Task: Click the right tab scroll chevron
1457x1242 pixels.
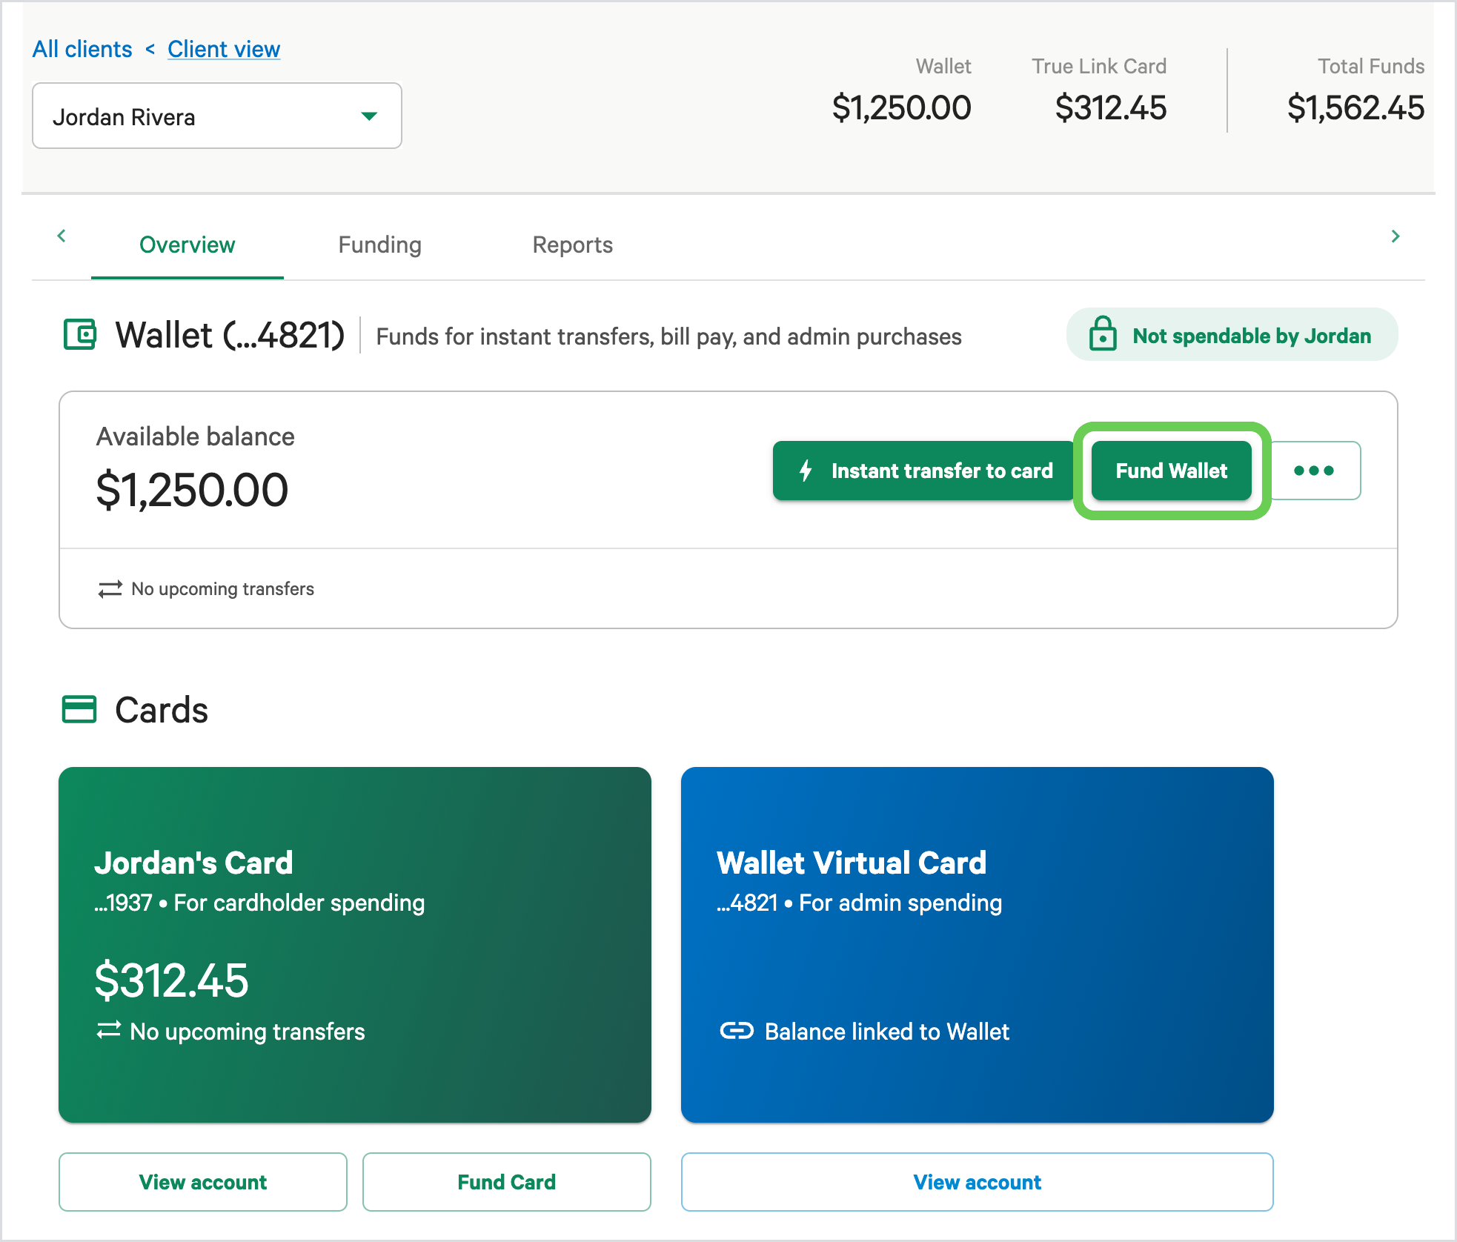Action: coord(1395,236)
